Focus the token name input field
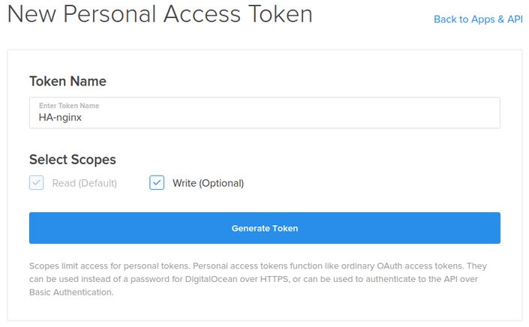 point(264,113)
